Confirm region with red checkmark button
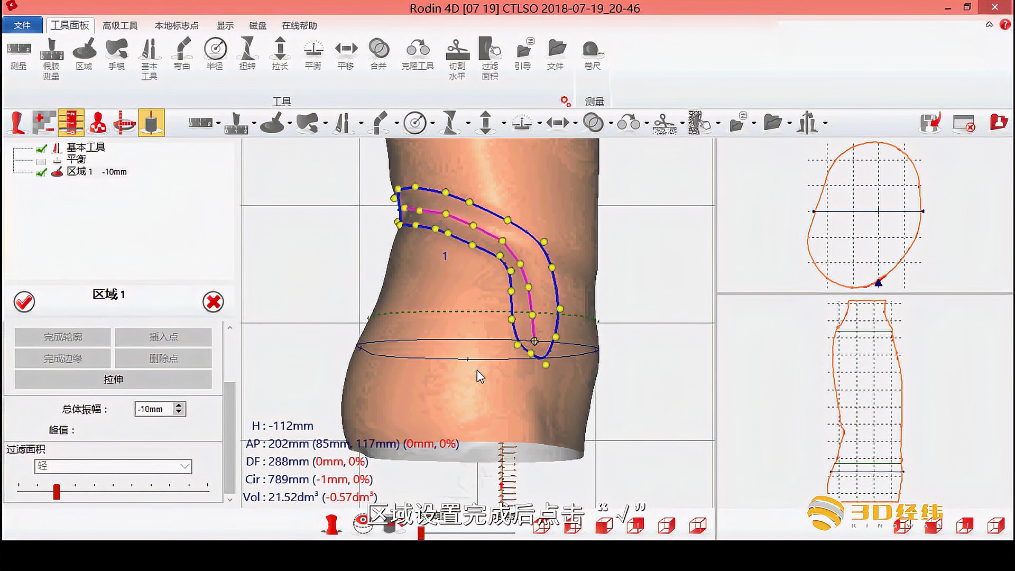 pyautogui.click(x=24, y=302)
